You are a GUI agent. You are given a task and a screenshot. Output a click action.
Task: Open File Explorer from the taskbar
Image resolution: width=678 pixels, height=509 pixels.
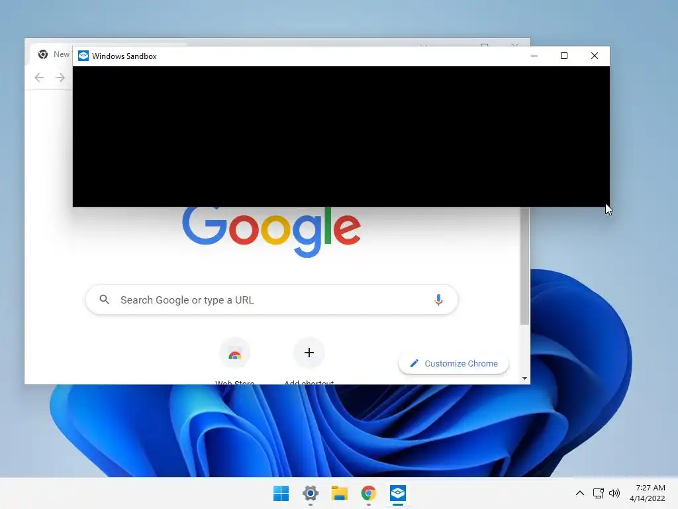[x=340, y=493]
